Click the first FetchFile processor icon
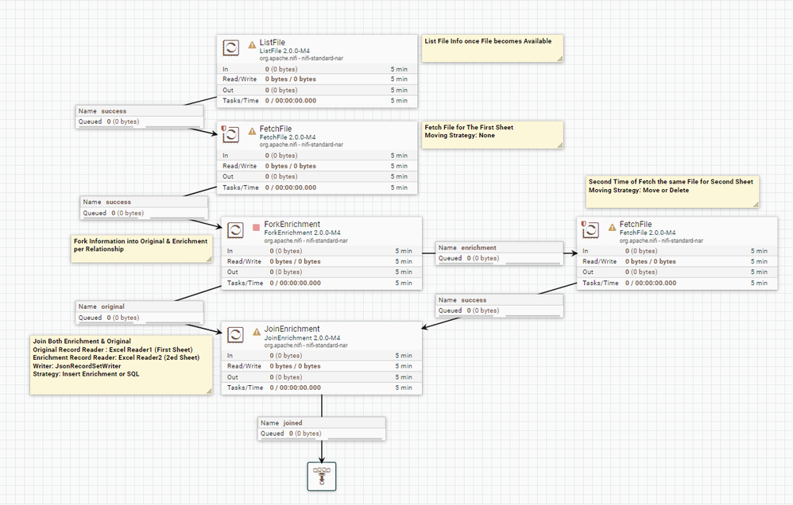 230,134
